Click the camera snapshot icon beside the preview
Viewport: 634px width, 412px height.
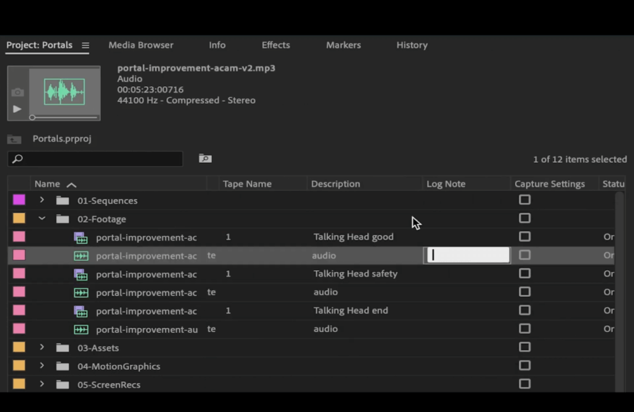click(17, 90)
